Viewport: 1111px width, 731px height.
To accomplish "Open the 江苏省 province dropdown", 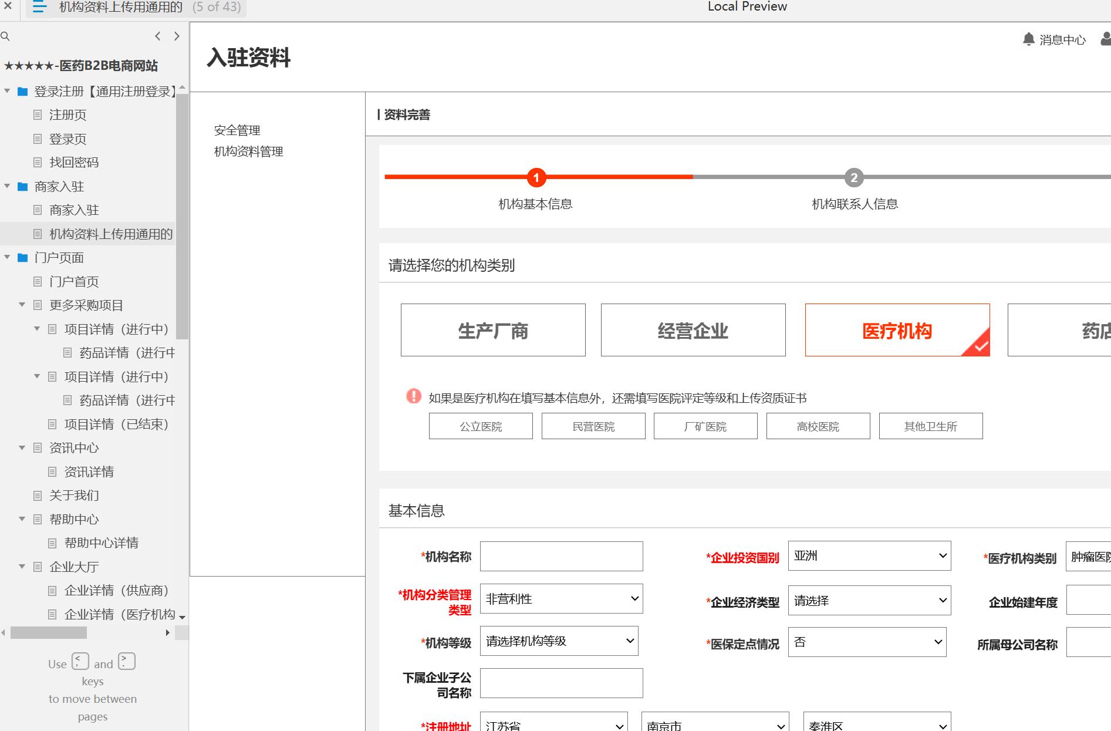I will [553, 722].
